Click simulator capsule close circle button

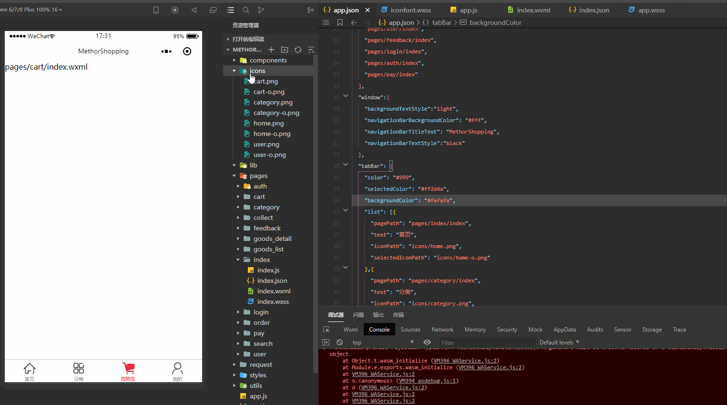point(187,51)
